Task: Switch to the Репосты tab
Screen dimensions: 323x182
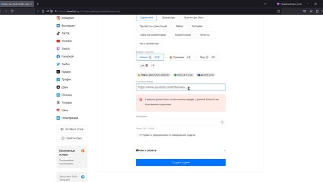Action: coord(204,35)
